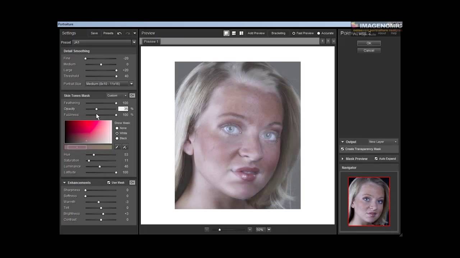Expand the Mask Preview section
This screenshot has height=258, width=460.
(342, 159)
